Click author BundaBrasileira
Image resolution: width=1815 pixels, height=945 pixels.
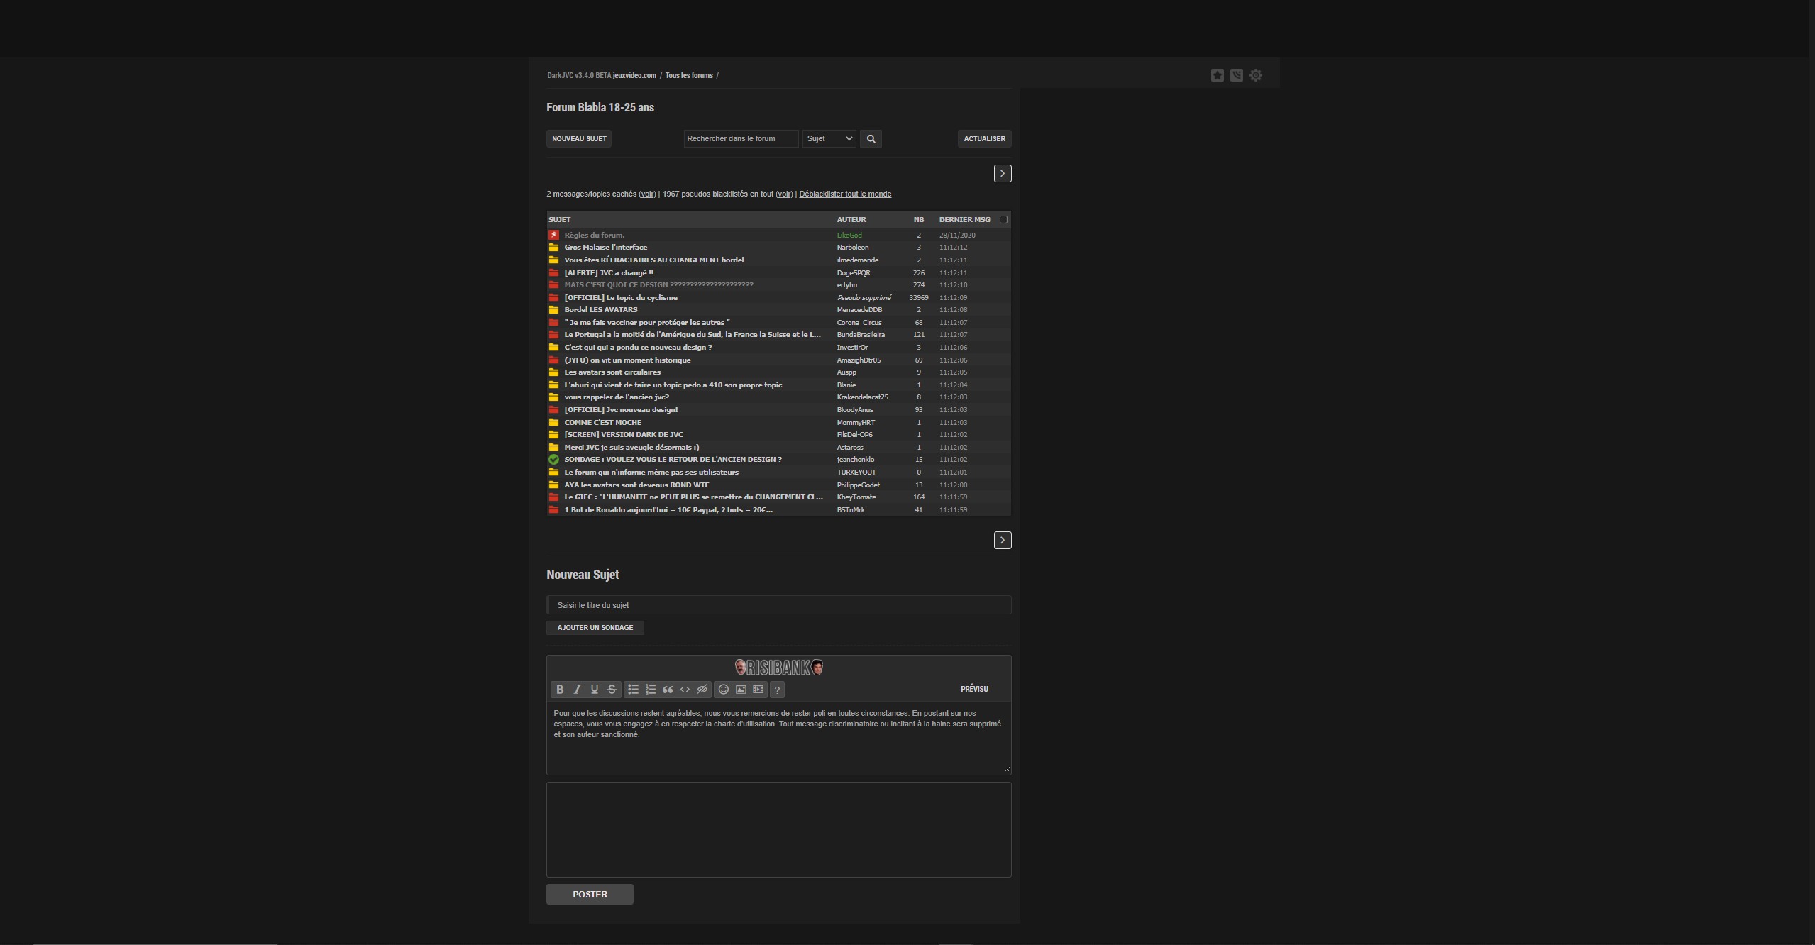pos(861,335)
